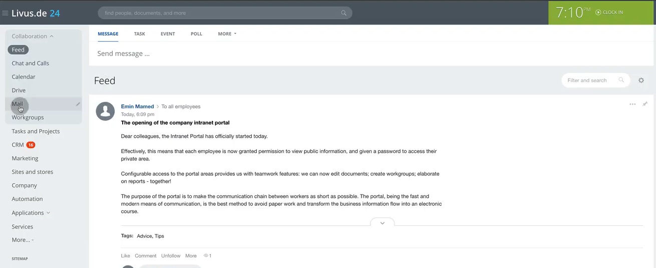Click the Filter and search magnifier icon
Viewport: 656px width, 268px height.
(x=621, y=80)
